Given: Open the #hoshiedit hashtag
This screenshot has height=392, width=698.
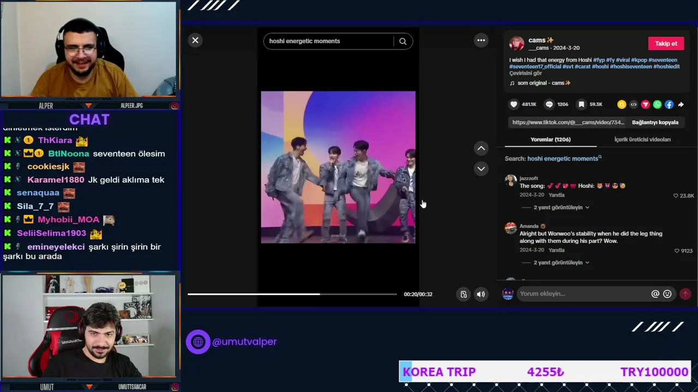Looking at the screenshot, I should 666,66.
